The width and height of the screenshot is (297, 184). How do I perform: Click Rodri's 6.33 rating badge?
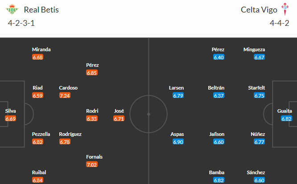pos(92,119)
